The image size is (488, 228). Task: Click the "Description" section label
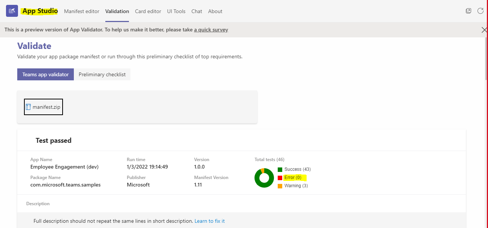(38, 204)
